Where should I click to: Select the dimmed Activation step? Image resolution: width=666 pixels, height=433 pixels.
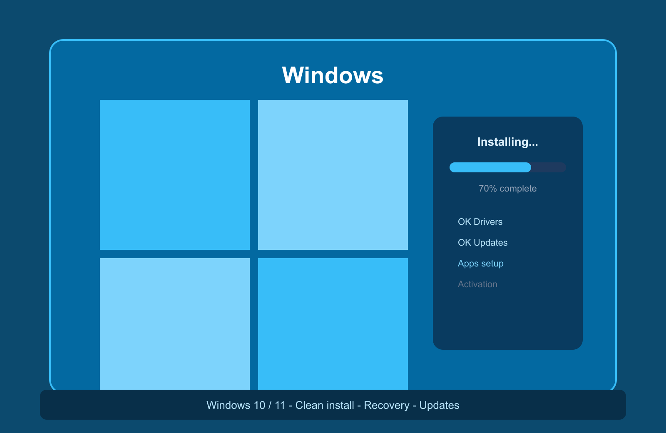(x=477, y=284)
